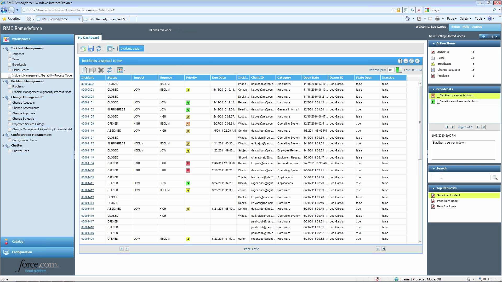The width and height of the screenshot is (502, 282).
Task: Collapse the Broadcasts sidebar section
Action: pos(433,89)
